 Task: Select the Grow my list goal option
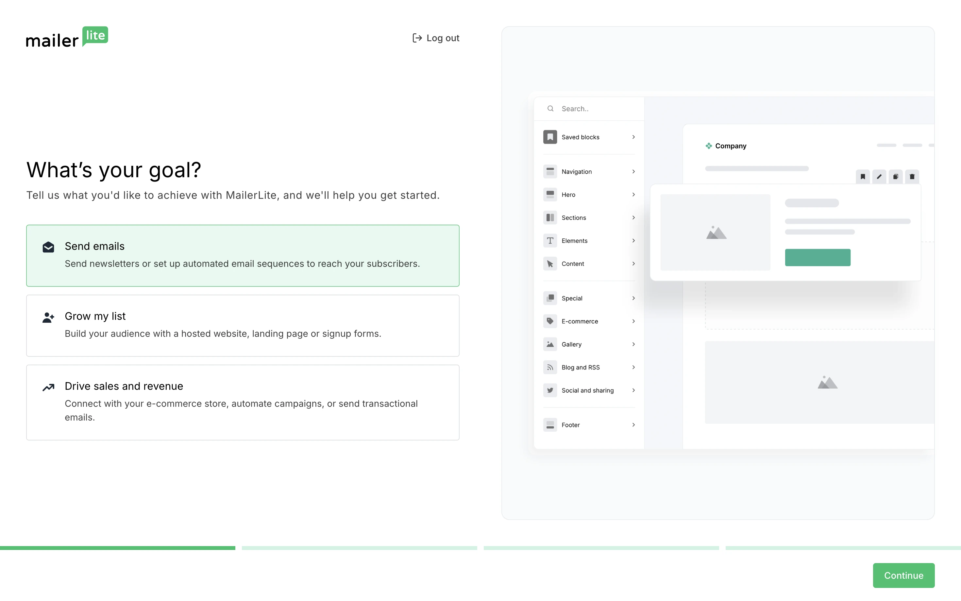pyautogui.click(x=242, y=325)
